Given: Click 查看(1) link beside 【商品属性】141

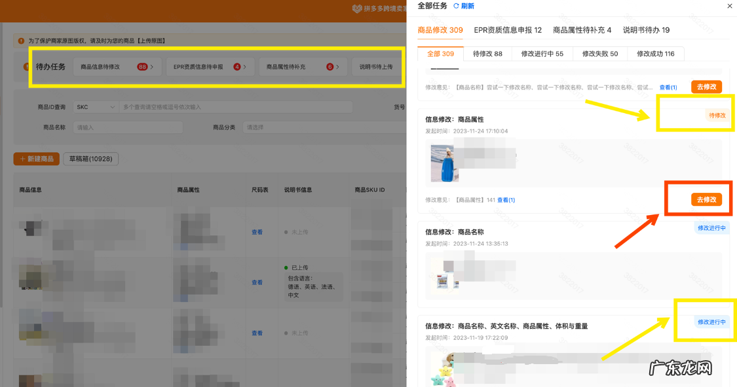Looking at the screenshot, I should pyautogui.click(x=506, y=200).
